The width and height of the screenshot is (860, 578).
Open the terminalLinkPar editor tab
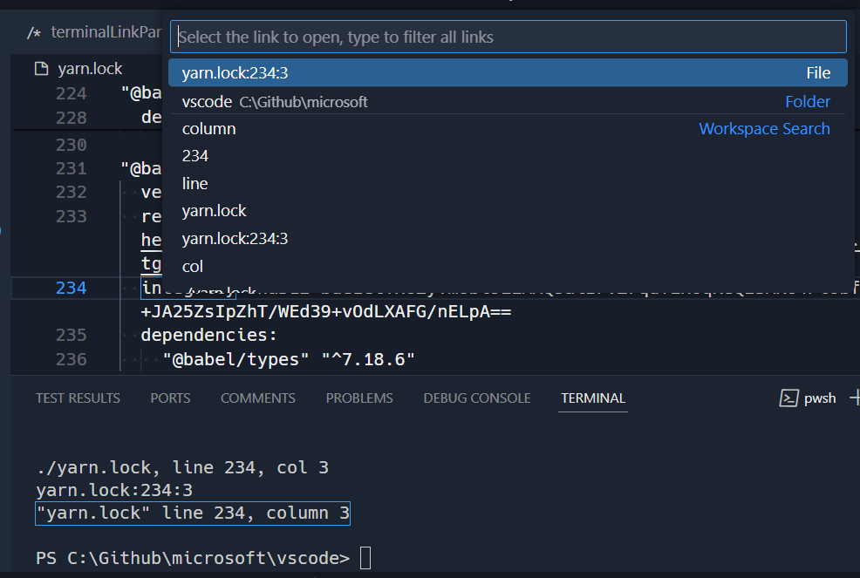pos(105,31)
